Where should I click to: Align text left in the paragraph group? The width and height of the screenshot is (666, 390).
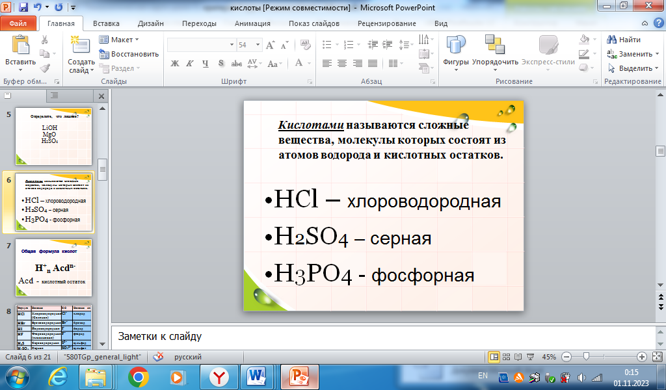[x=326, y=64]
